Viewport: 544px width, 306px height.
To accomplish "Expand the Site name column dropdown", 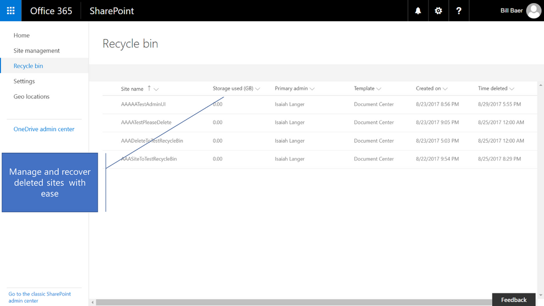I will [x=156, y=89].
